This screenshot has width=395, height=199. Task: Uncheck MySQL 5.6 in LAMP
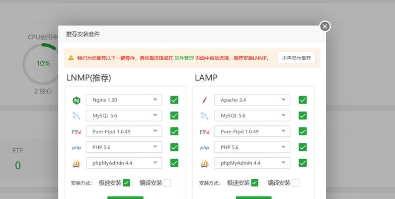click(x=303, y=115)
